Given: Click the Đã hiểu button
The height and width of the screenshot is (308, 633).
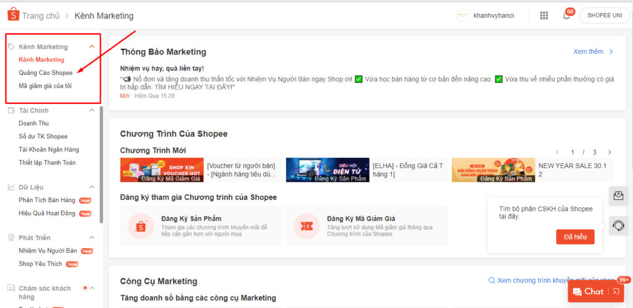Looking at the screenshot, I should click(x=576, y=237).
